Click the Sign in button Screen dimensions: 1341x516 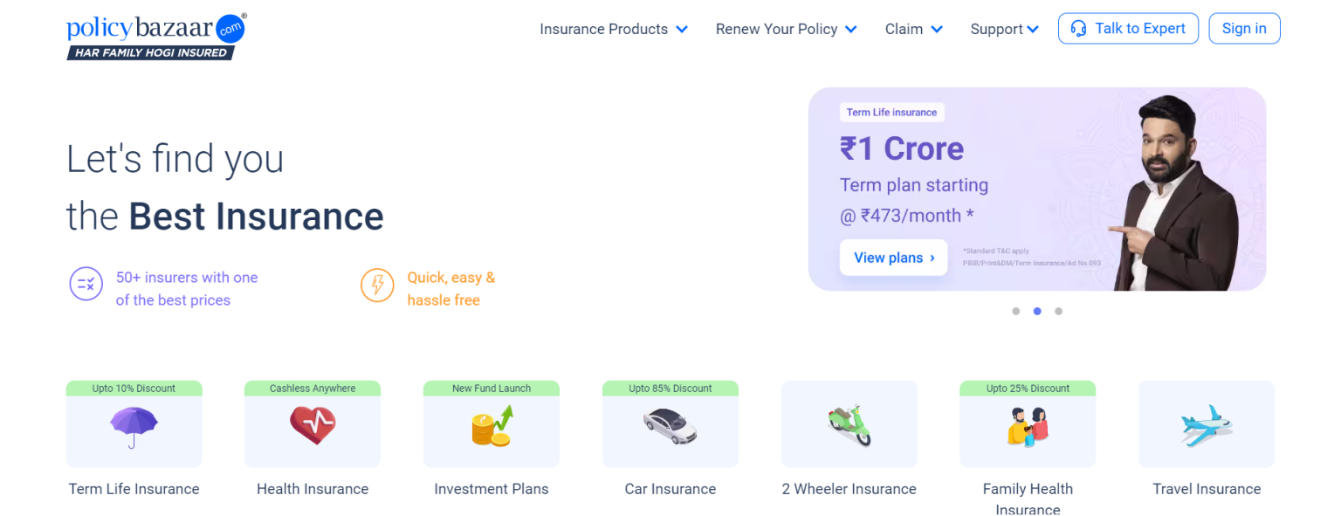pos(1244,28)
